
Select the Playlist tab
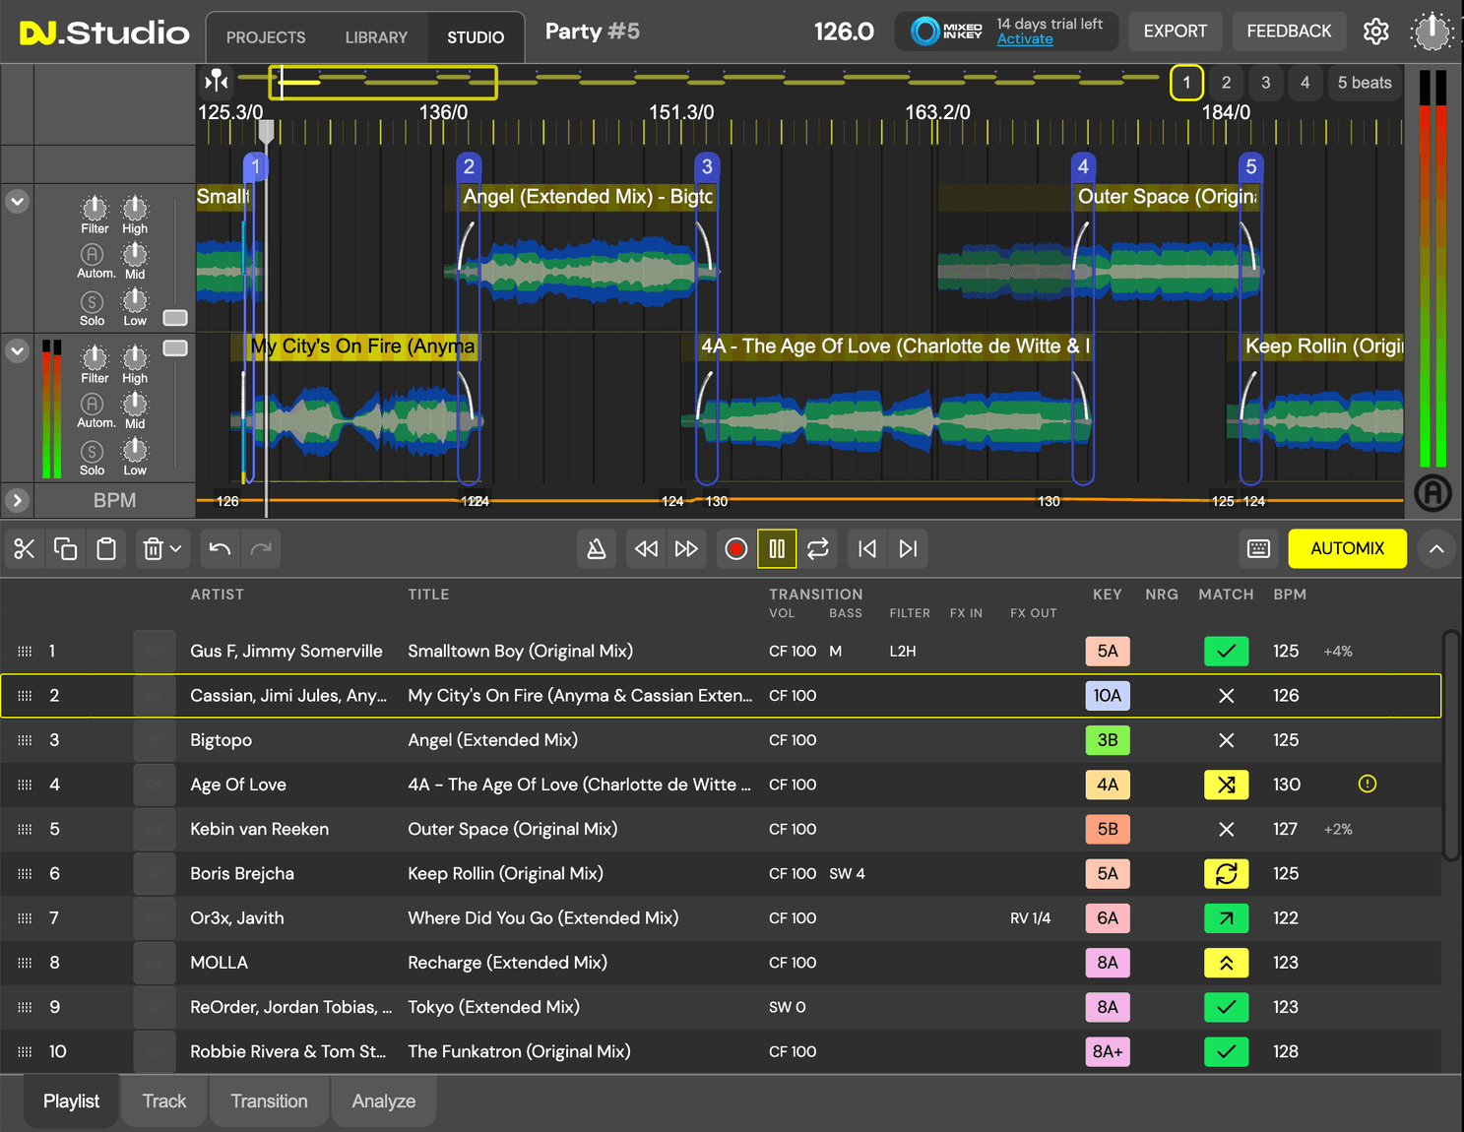tap(71, 1101)
